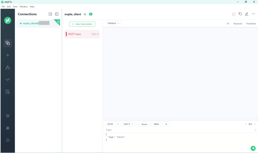
Task: Add new connection with plus icon in Connections header
Action: click(50, 14)
